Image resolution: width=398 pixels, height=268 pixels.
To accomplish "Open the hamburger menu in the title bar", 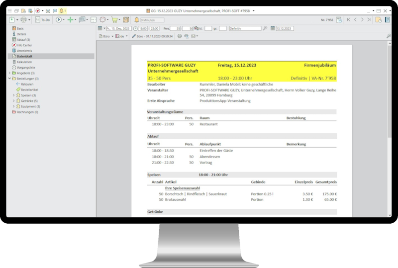I will pos(9,10).
